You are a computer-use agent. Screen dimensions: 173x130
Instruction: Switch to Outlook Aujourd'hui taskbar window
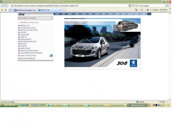(x=117, y=105)
